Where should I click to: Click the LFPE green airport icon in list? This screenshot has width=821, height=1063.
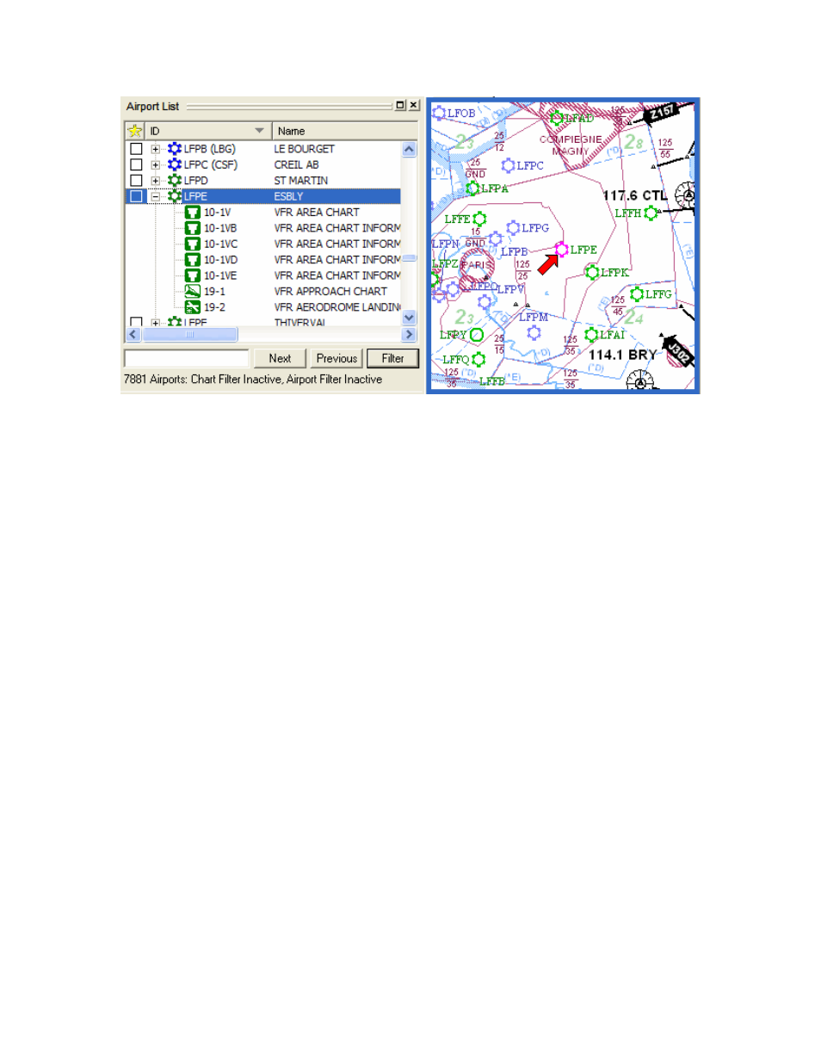[x=175, y=196]
